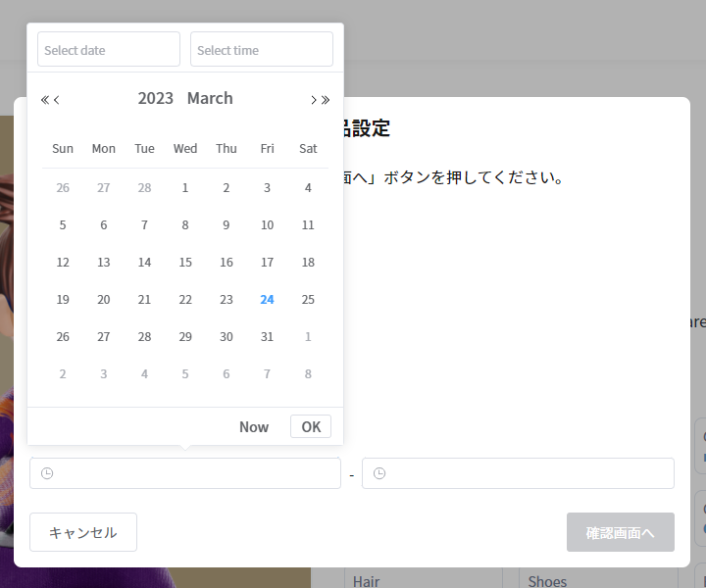The width and height of the screenshot is (706, 588).
Task: Pick March 22 on calendar
Action: tap(185, 299)
